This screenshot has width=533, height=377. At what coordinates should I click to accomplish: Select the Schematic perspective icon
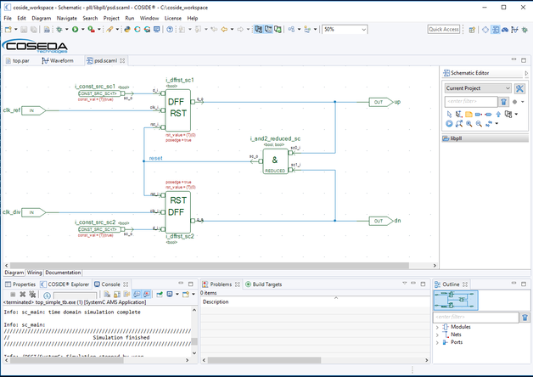click(x=496, y=30)
